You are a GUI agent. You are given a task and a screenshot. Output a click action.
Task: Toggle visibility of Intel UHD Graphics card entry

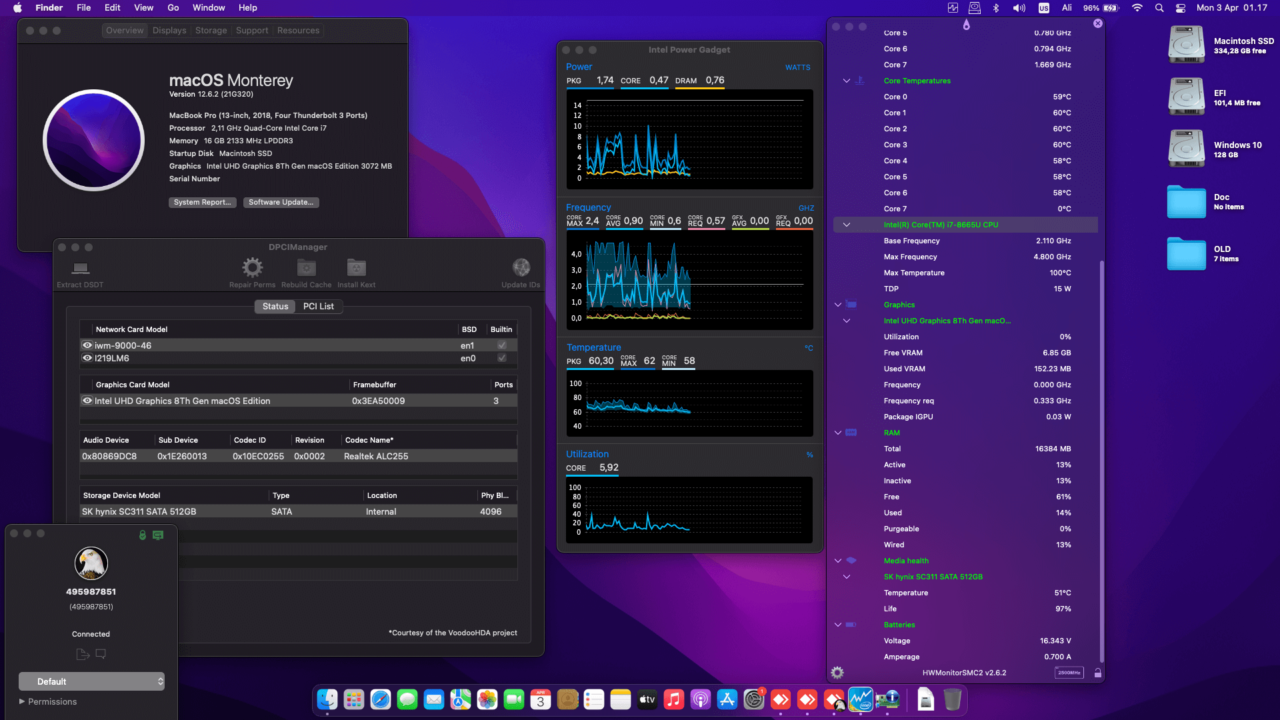coord(87,401)
